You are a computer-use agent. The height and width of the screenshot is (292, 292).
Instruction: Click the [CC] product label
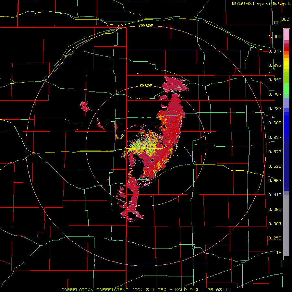(277, 22)
